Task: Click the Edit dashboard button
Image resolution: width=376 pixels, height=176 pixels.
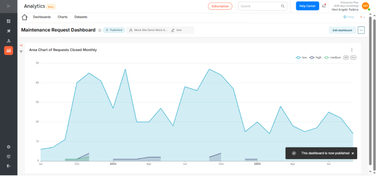Action: pyautogui.click(x=342, y=30)
